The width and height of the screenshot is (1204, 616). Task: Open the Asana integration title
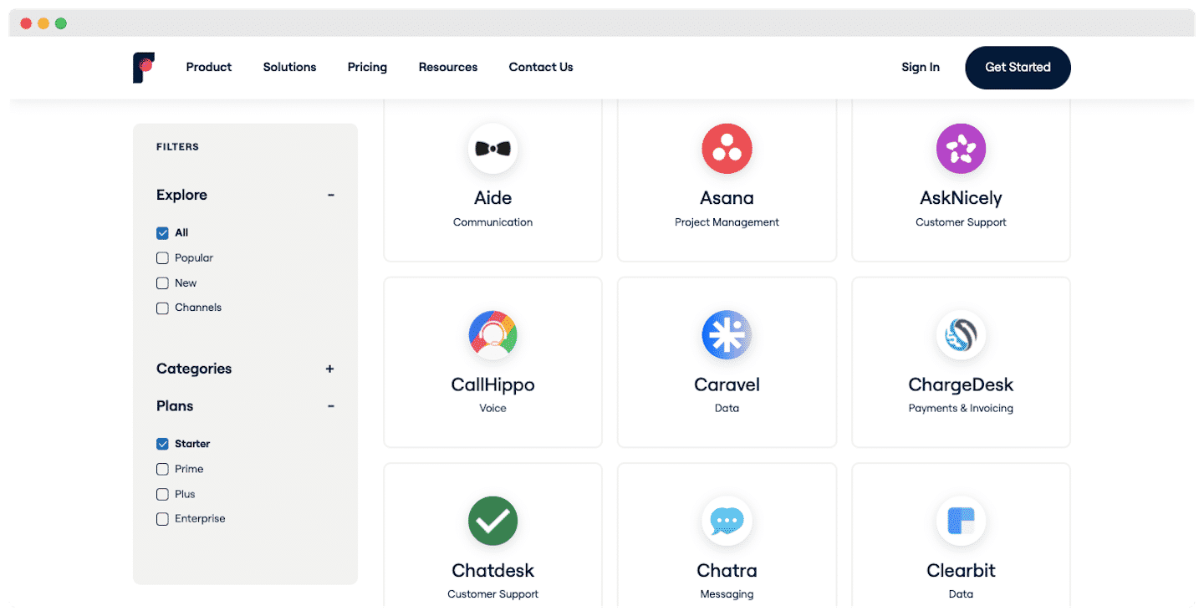727,198
